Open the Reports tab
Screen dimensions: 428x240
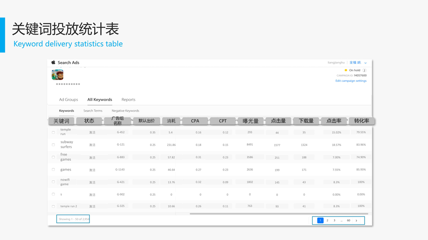tap(128, 100)
